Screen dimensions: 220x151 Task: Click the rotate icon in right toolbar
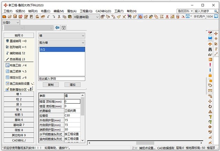click(210, 106)
